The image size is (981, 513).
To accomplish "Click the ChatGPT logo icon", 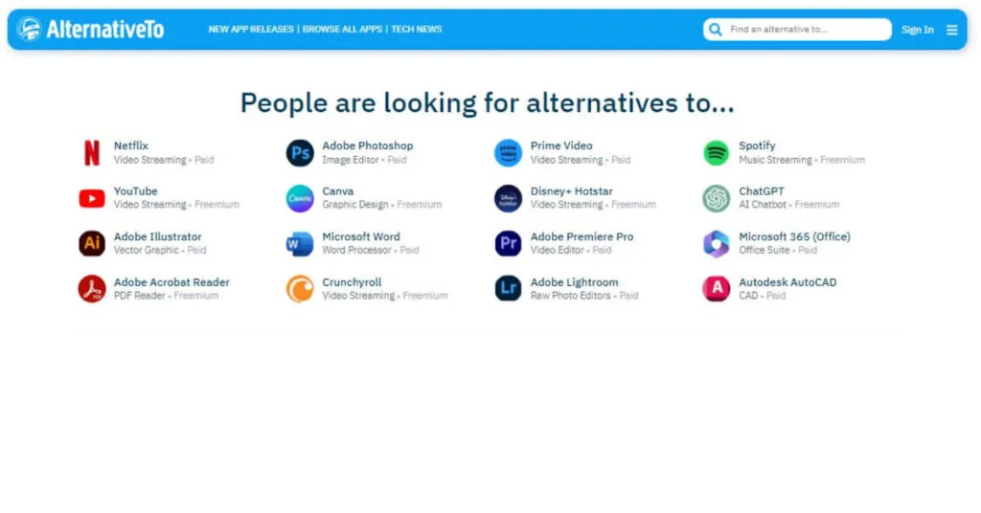I will click(x=716, y=198).
